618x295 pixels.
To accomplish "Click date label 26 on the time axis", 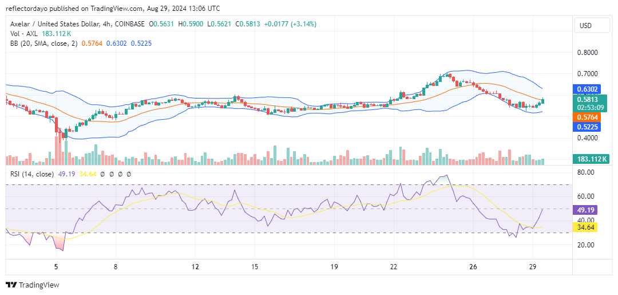I will tap(473, 266).
